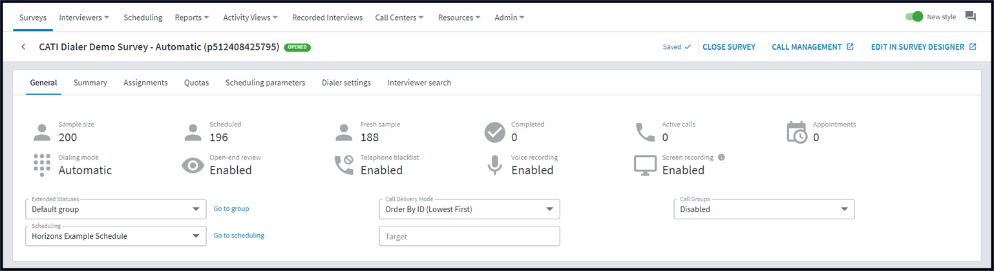
Task: Click the Screen recording info icon
Action: coord(721,157)
